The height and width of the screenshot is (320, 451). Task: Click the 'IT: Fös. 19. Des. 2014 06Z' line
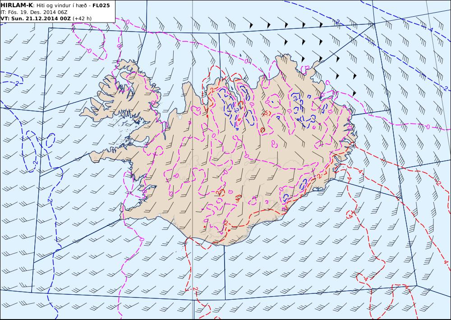[34, 12]
